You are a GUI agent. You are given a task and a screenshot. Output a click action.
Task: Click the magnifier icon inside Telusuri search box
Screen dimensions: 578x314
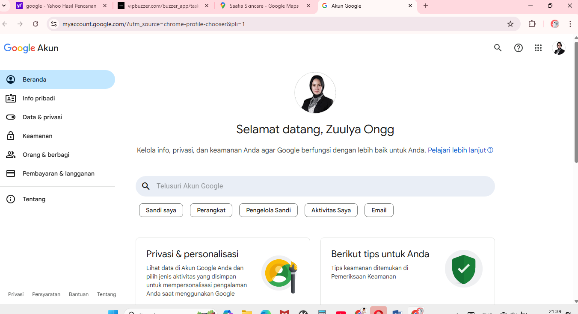tap(146, 186)
